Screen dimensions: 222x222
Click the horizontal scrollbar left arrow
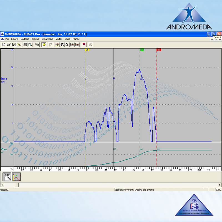point(2,185)
